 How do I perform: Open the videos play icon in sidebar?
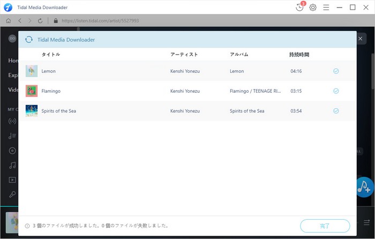coord(12,180)
